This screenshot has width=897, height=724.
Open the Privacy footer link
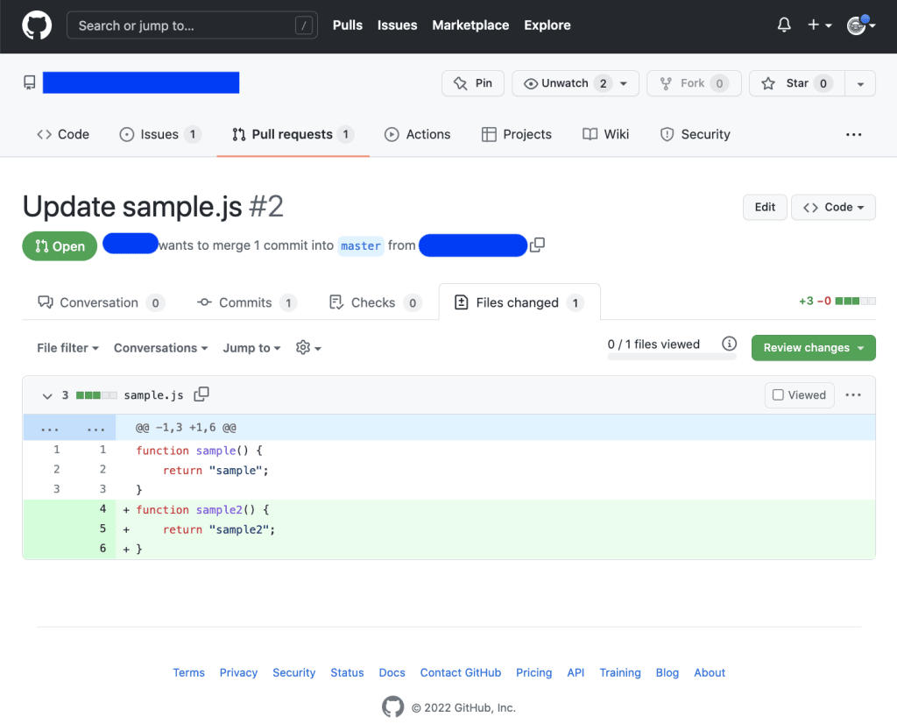(238, 672)
